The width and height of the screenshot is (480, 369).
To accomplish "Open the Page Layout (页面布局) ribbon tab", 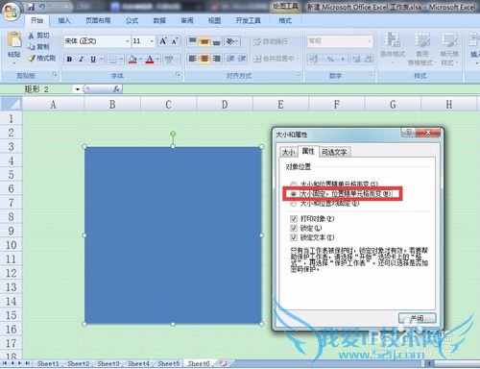I will (x=98, y=20).
